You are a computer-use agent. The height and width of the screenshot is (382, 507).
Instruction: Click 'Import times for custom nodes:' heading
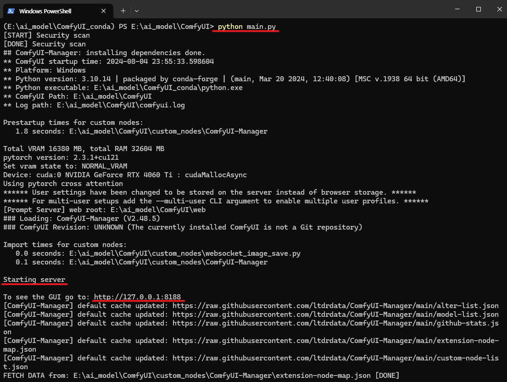tap(65, 245)
